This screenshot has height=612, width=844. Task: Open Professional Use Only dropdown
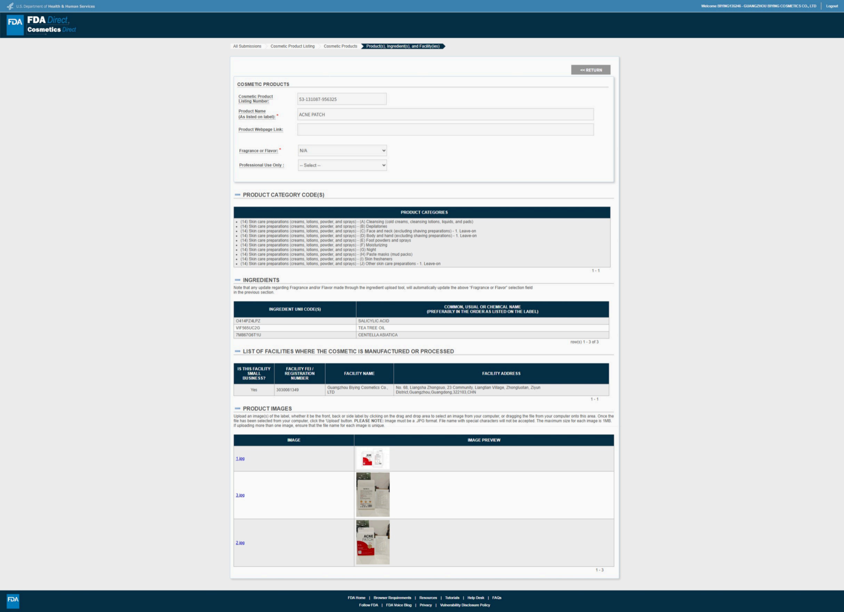(342, 165)
